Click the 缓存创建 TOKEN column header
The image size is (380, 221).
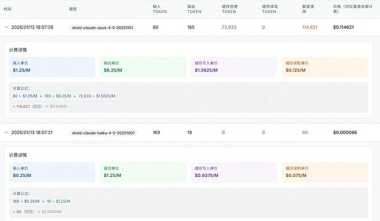(230, 9)
